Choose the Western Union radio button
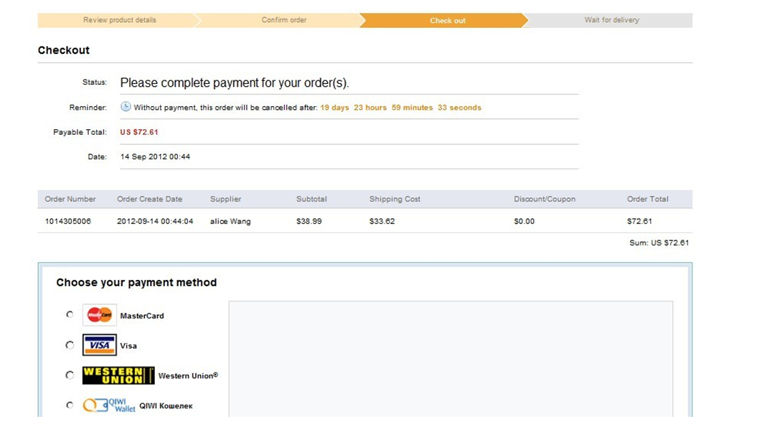 click(70, 375)
